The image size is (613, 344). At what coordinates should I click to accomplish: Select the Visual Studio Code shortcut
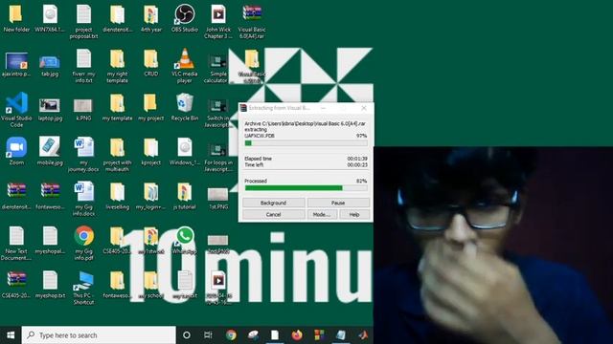16,110
